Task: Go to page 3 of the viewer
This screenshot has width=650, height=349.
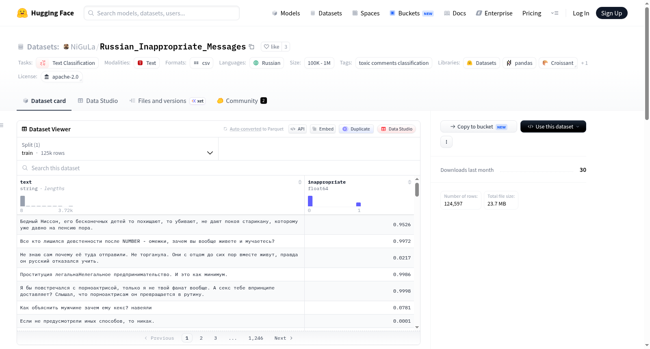Action: [215, 338]
